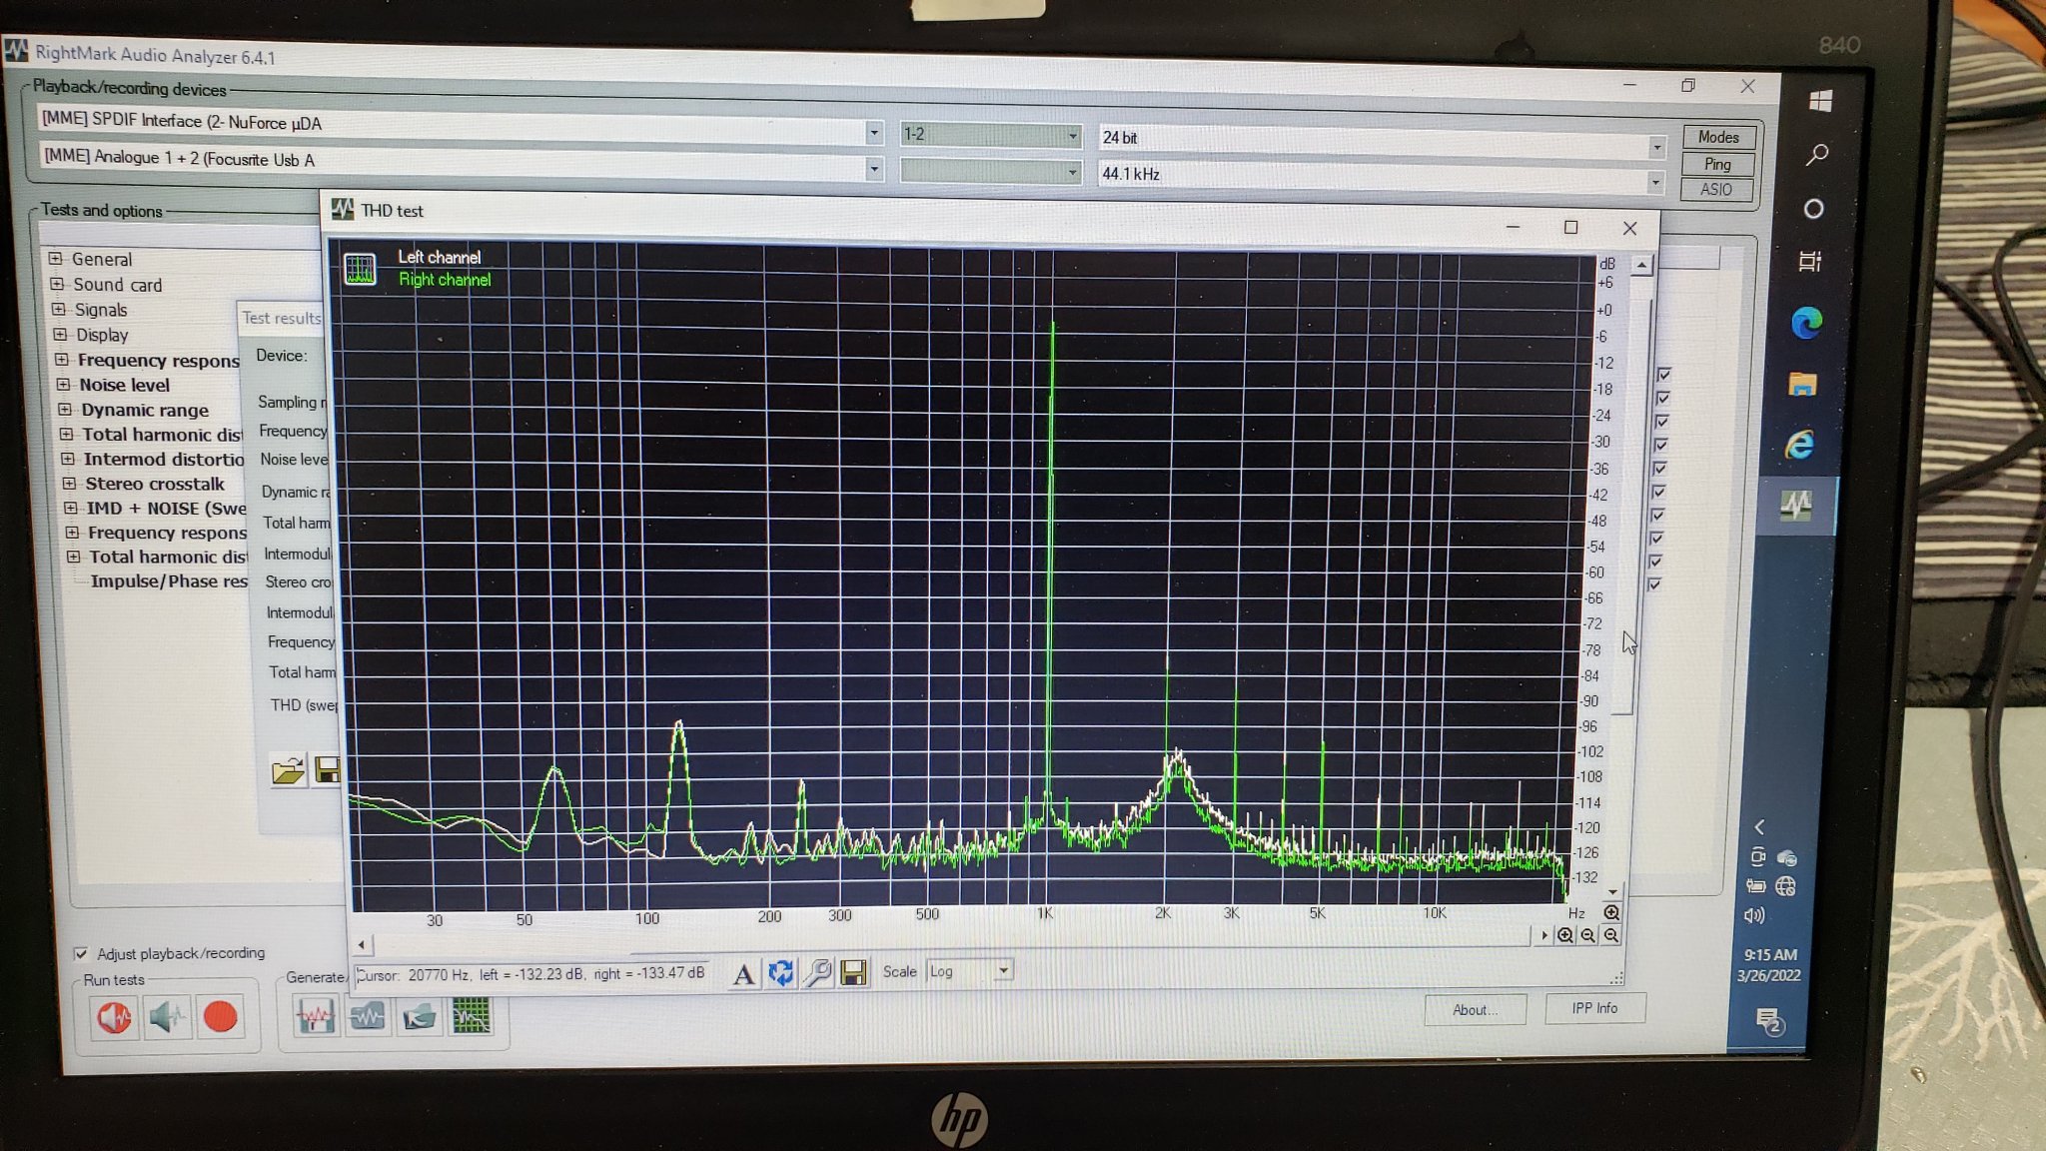Click the grey speaker playback-only test icon

(167, 1017)
